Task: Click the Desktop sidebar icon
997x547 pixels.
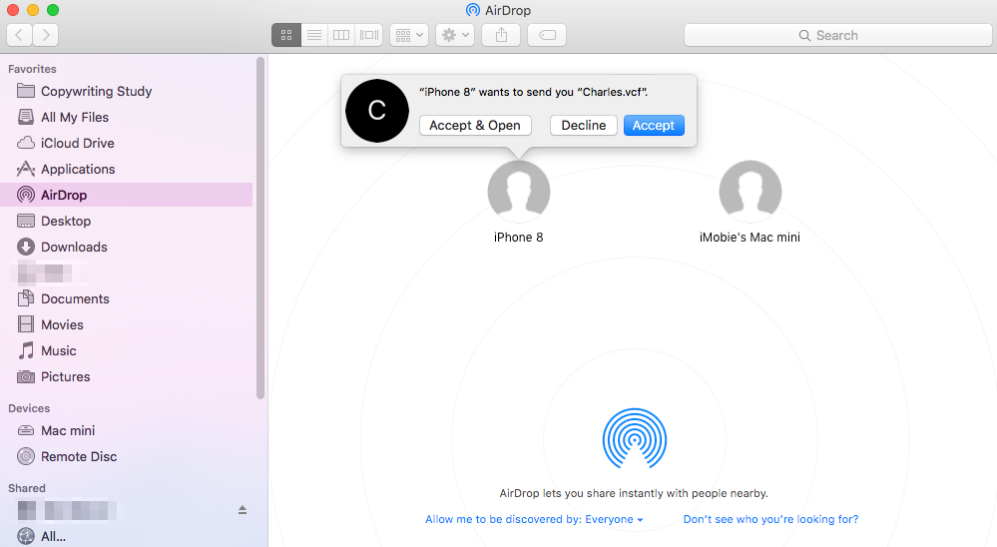Action: [x=25, y=221]
